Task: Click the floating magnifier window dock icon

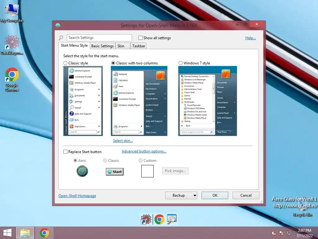Action: pos(172,219)
